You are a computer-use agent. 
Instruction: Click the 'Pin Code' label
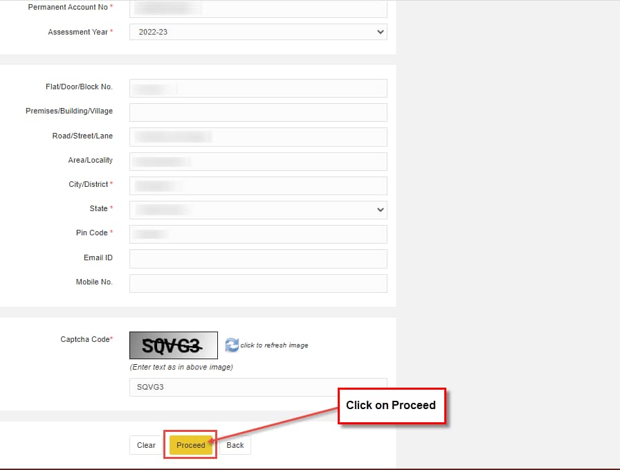coord(94,233)
